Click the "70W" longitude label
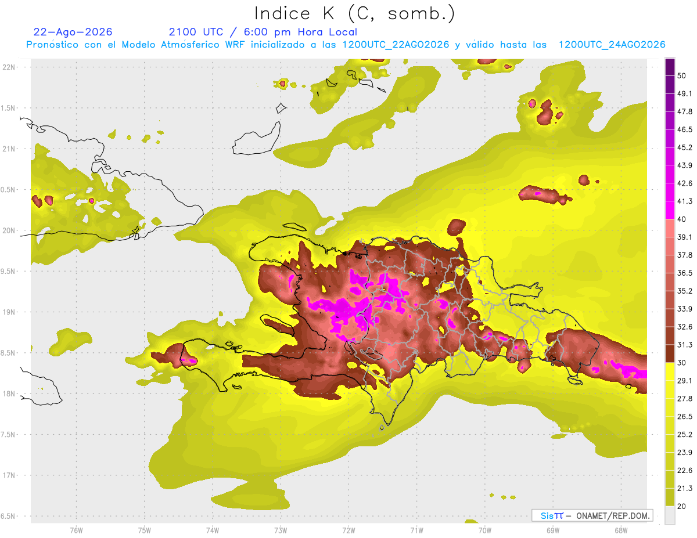 [485, 530]
